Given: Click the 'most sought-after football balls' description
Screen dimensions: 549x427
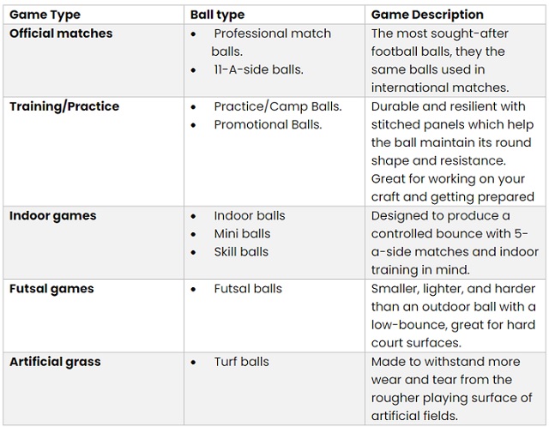Looking at the screenshot, I should tap(440, 61).
